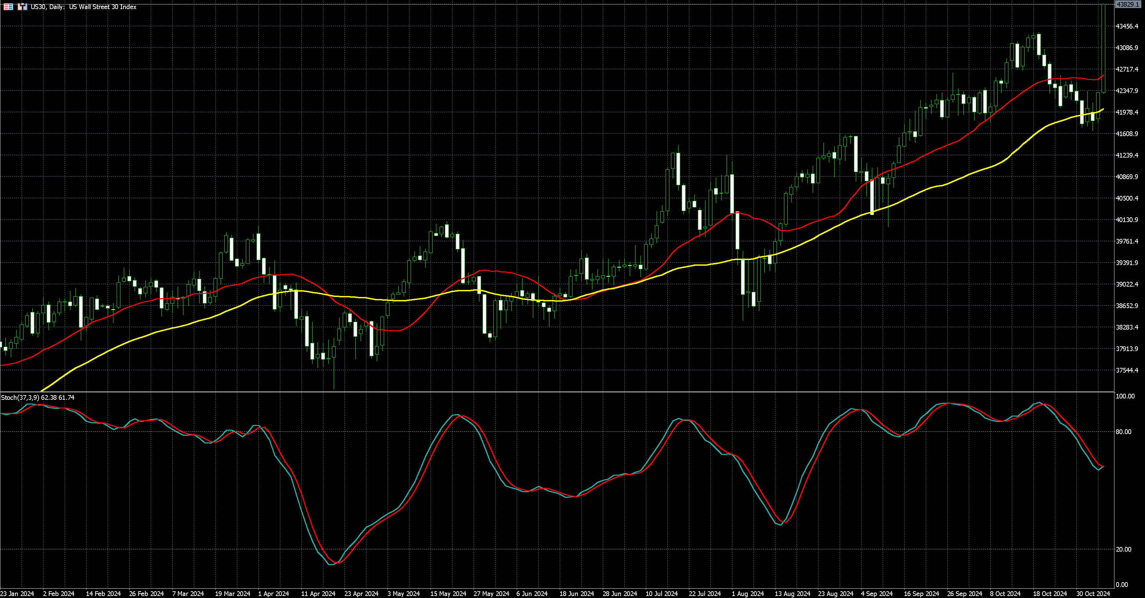Toggle the One Click Trading panel icon

(x=22, y=7)
